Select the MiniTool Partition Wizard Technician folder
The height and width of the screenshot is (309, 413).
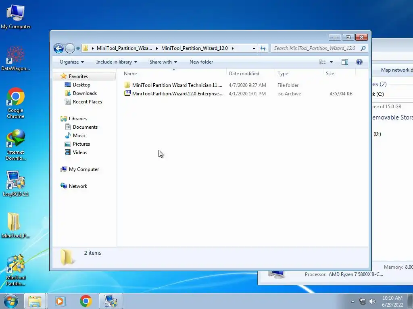pos(177,85)
